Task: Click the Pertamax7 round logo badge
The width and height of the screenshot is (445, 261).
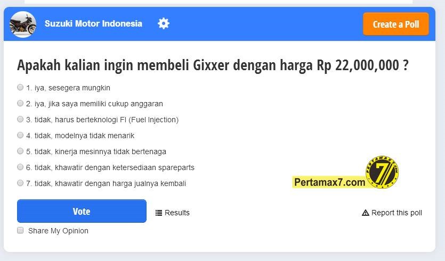Action: pyautogui.click(x=382, y=173)
